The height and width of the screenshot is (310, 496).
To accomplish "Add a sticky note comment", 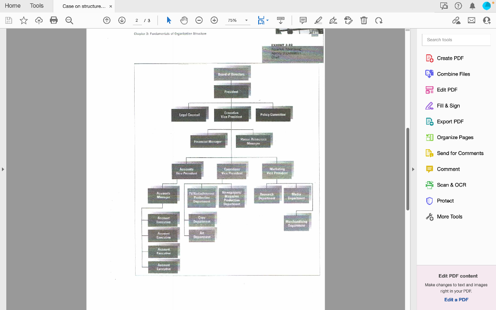I will [303, 20].
